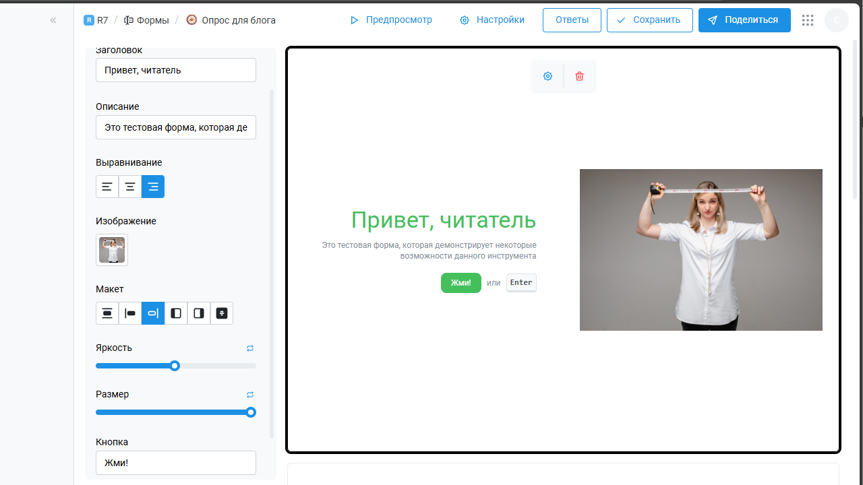Viewport: 863px width, 485px height.
Task: Align text to the left
Action: (x=107, y=187)
